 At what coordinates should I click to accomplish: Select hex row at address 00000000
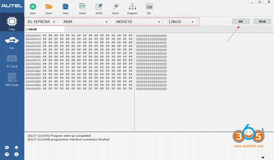[x=79, y=36]
